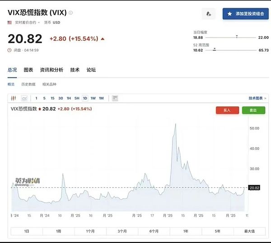Select the 最大值 time range

pos(250,231)
